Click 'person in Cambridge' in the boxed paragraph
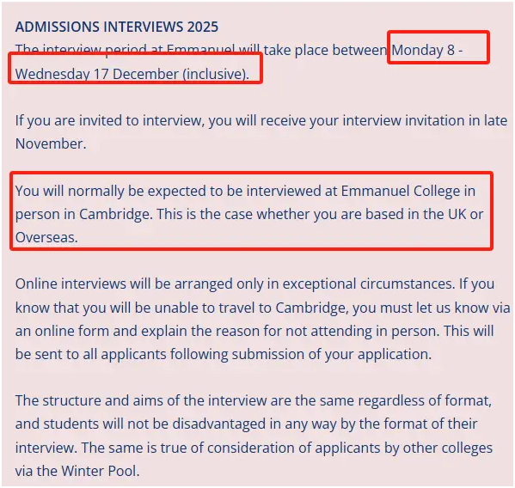515x488 pixels. click(x=83, y=214)
